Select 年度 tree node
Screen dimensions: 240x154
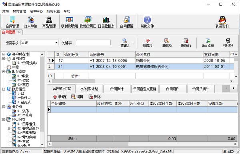(15, 67)
